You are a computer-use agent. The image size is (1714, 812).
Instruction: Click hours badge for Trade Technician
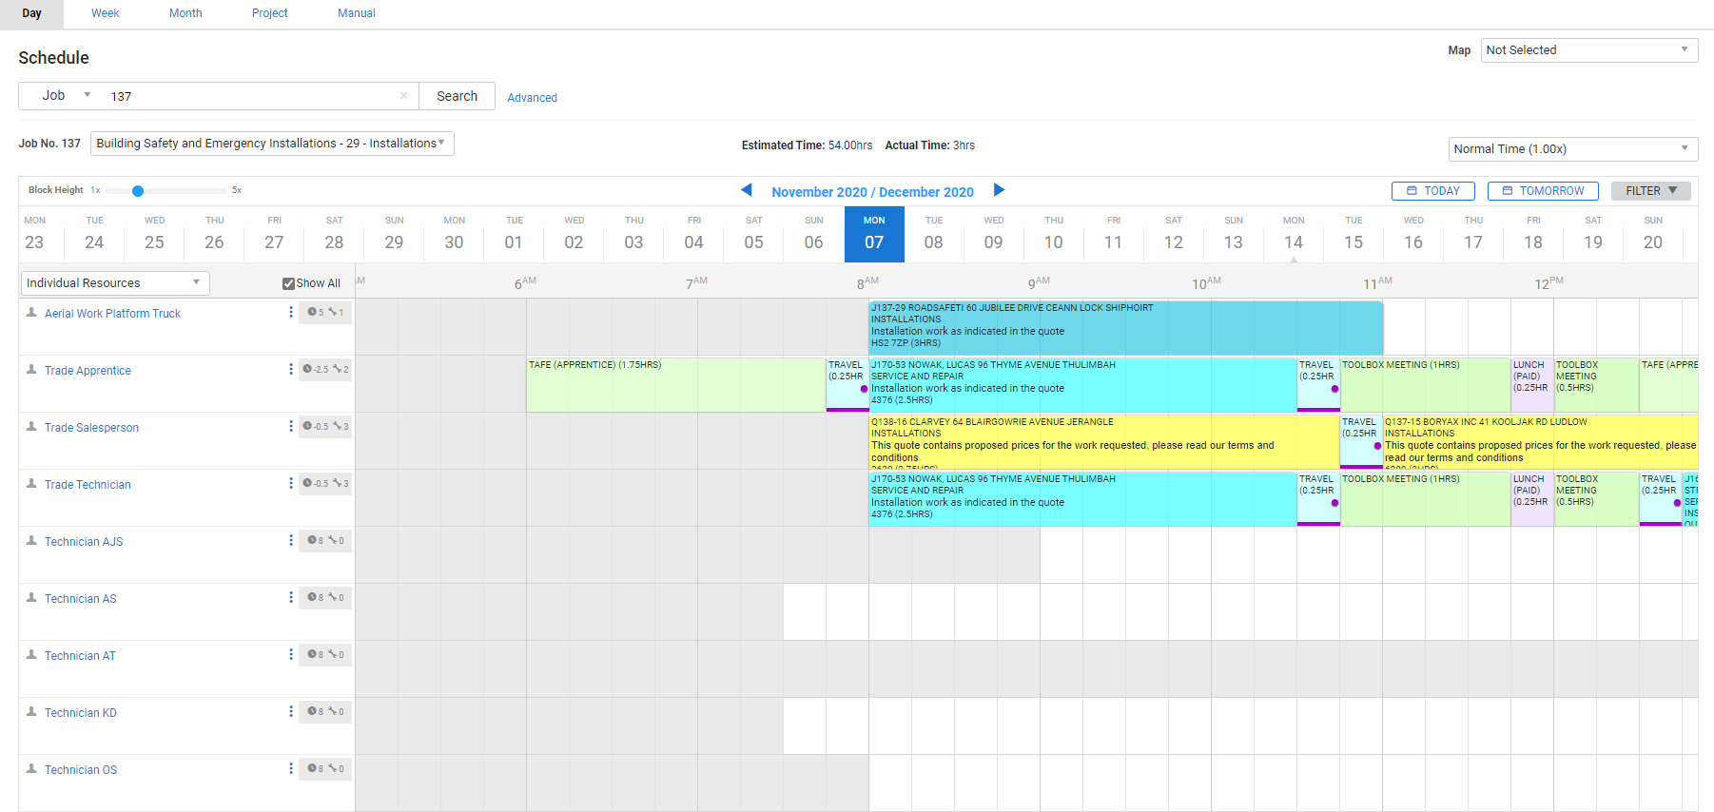325,483
